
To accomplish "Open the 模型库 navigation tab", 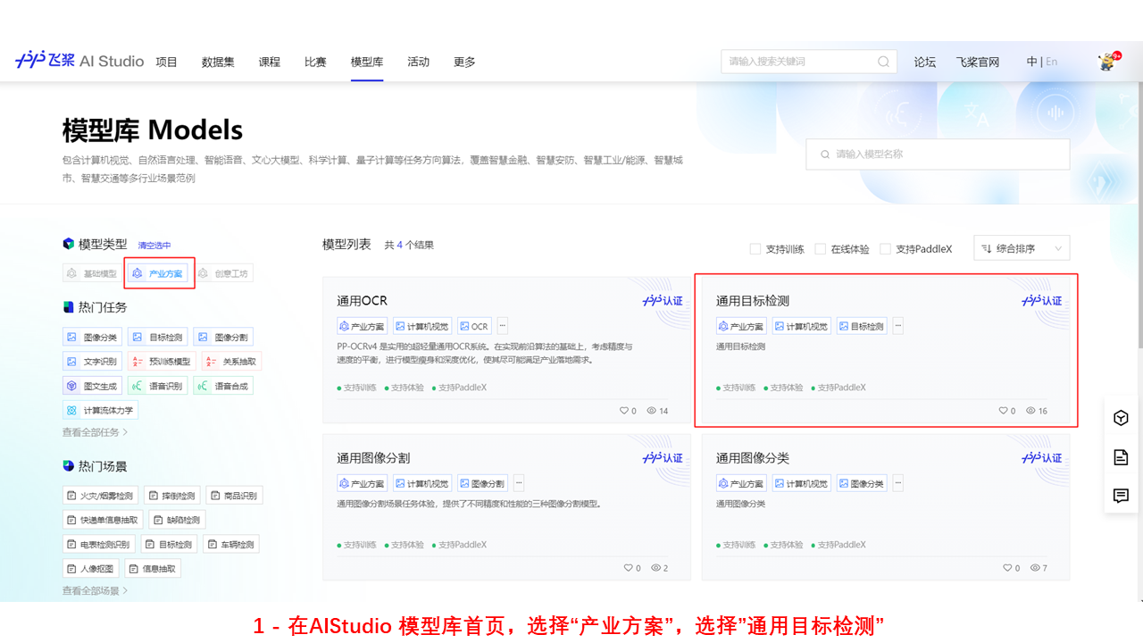I will [367, 62].
